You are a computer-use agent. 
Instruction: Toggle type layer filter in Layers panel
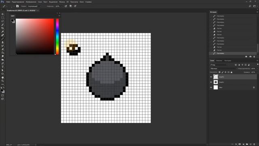click(x=242, y=65)
